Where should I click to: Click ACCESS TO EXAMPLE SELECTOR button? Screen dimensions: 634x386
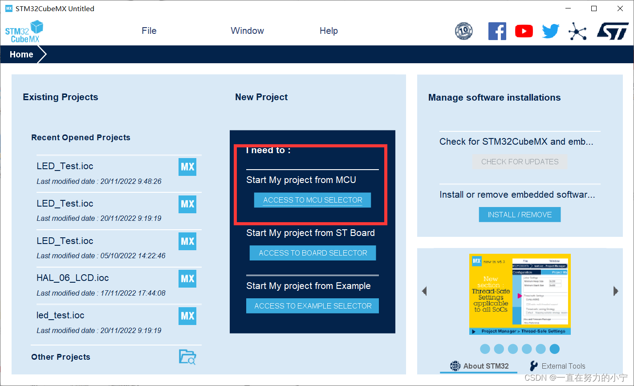pos(313,306)
